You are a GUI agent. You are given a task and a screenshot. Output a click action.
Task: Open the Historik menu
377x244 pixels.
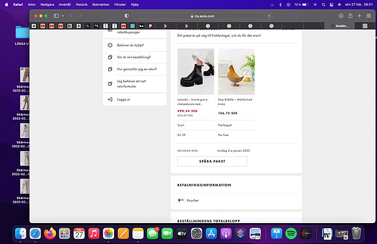(x=81, y=5)
